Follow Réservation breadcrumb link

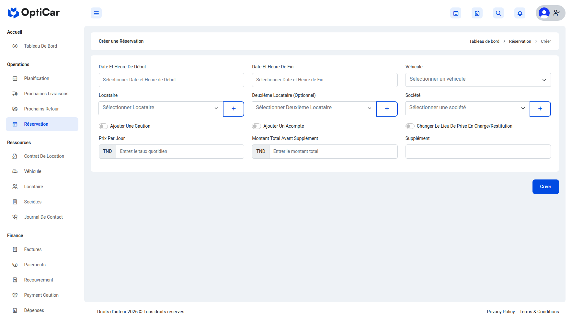[x=520, y=41]
